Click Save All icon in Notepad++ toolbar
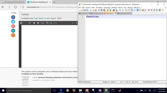 [x=87, y=10]
